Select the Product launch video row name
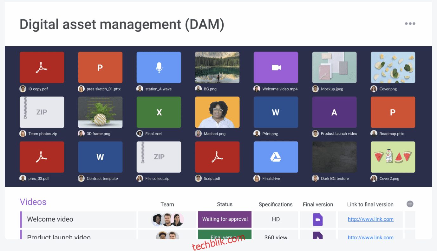This screenshot has height=251, width=437. pos(59,237)
